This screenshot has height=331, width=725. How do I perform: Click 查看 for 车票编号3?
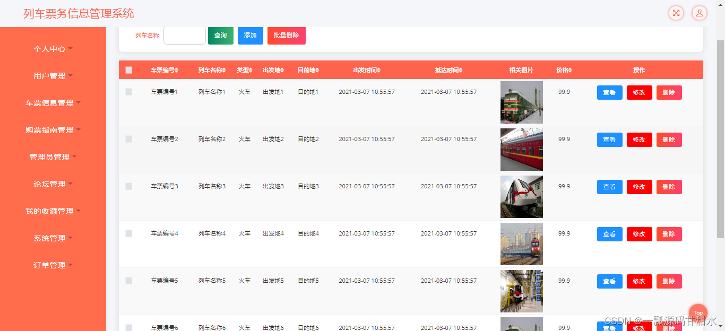[x=610, y=187]
